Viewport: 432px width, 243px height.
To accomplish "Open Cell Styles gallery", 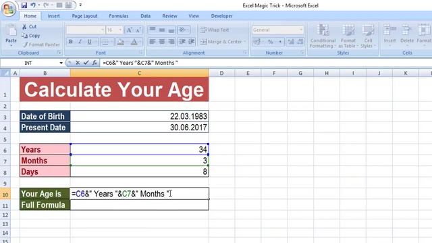I will point(368,36).
